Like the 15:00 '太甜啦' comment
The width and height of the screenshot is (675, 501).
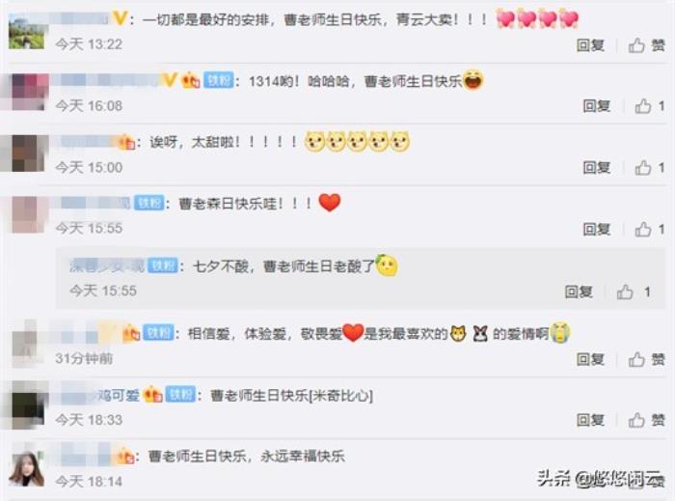point(643,167)
